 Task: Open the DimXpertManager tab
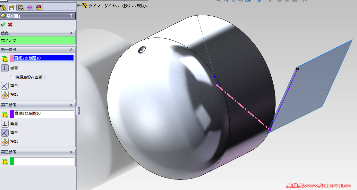[x=30, y=7]
